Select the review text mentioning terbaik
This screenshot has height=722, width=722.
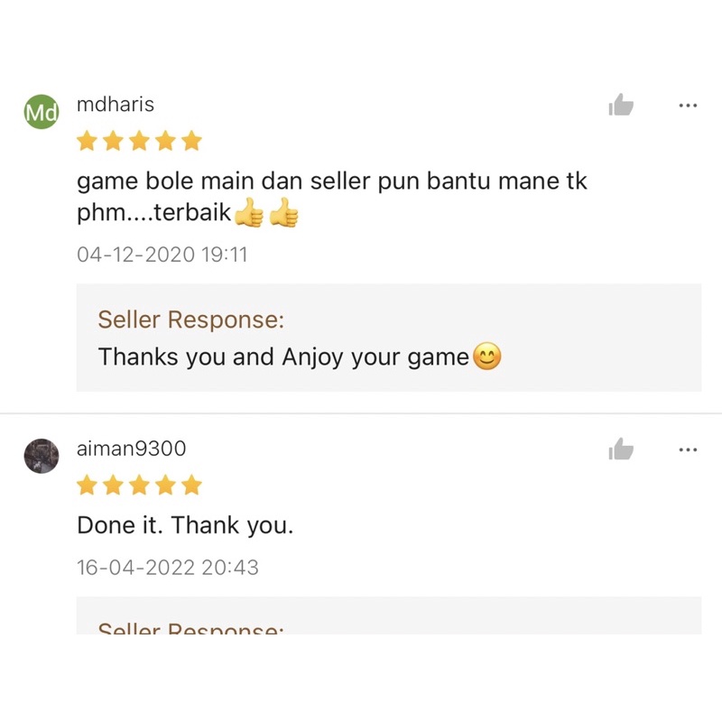click(331, 197)
